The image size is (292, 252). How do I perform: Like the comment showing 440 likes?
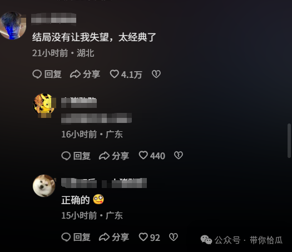point(152,156)
